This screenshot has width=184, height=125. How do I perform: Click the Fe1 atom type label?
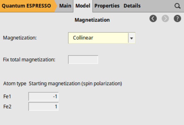[7, 97]
